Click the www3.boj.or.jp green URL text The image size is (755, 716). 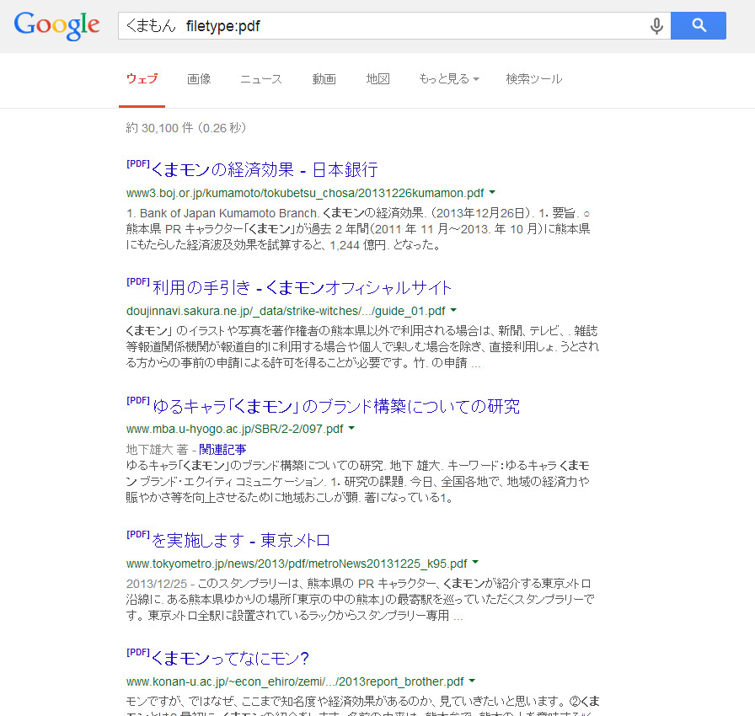305,193
